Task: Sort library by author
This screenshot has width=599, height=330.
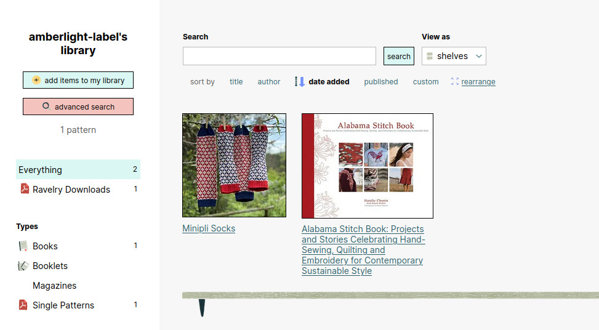Action: tap(269, 82)
